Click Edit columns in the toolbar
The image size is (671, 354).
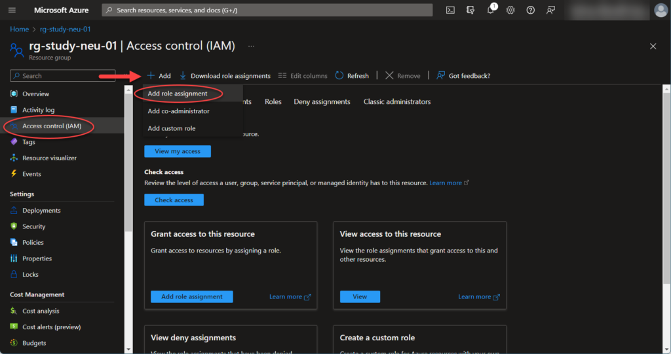point(303,76)
